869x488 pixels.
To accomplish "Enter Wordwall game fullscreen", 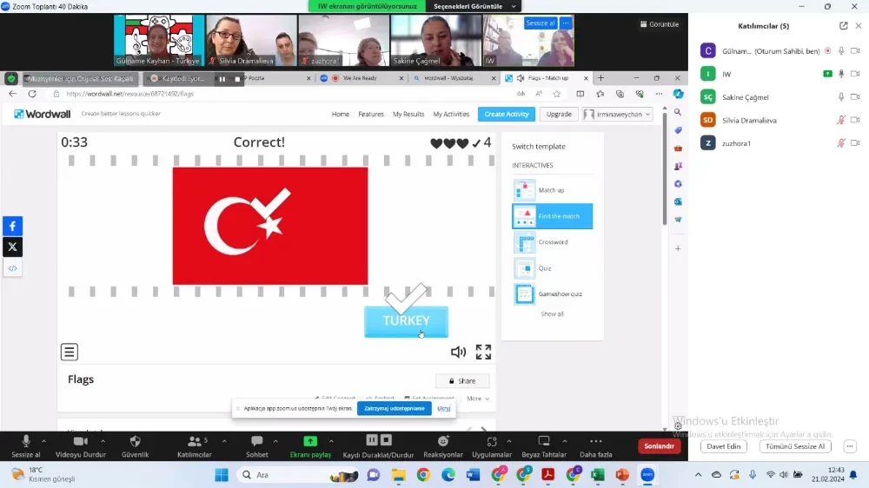I will click(x=483, y=352).
